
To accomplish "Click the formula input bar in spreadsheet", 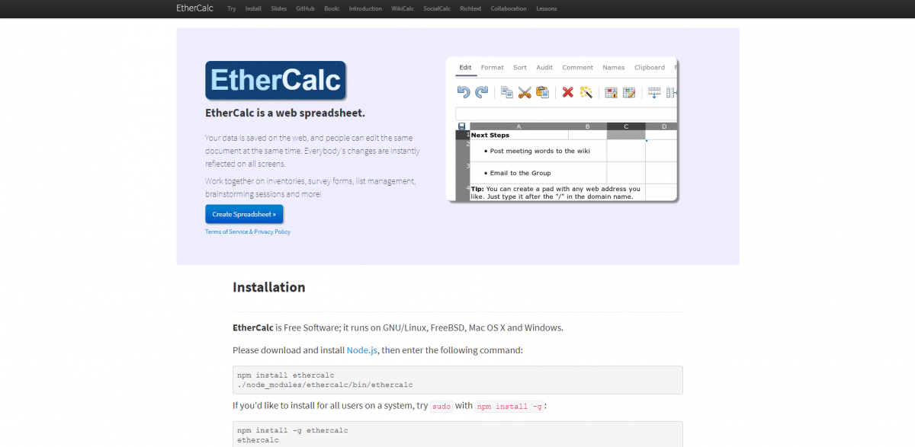I will (564, 113).
